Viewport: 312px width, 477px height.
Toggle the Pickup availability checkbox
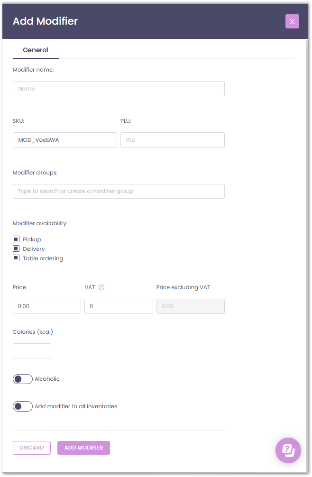coord(16,239)
